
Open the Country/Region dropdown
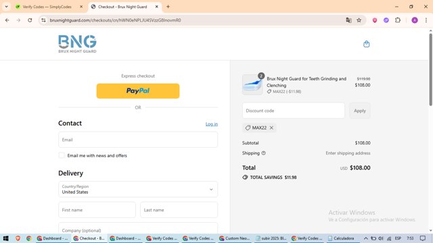(x=138, y=189)
